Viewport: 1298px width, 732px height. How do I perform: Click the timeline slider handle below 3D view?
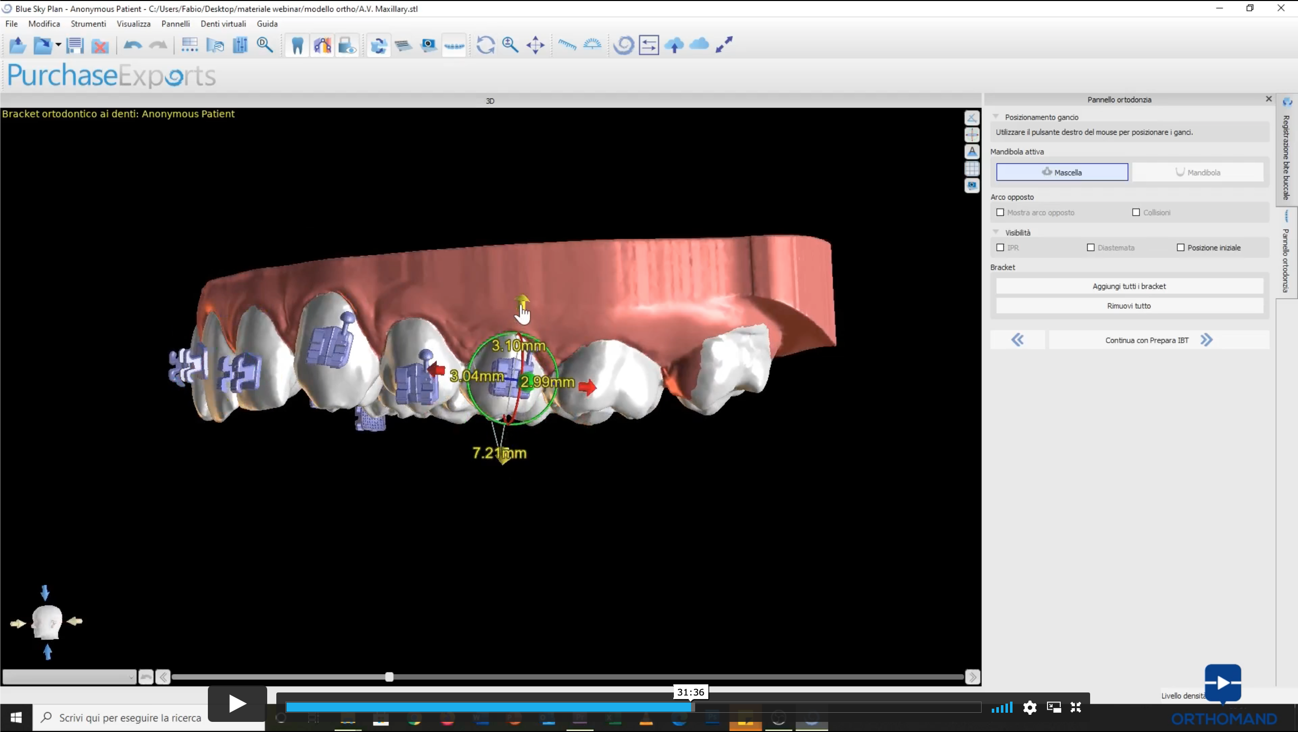(x=389, y=677)
